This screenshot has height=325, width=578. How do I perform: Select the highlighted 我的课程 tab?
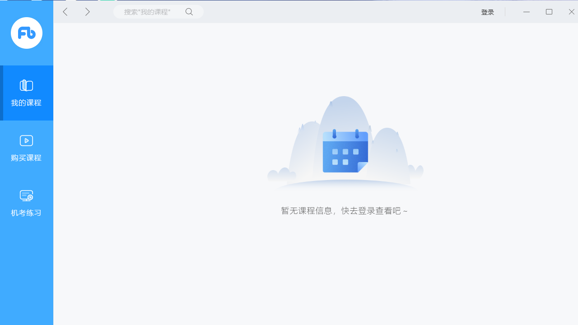26,93
